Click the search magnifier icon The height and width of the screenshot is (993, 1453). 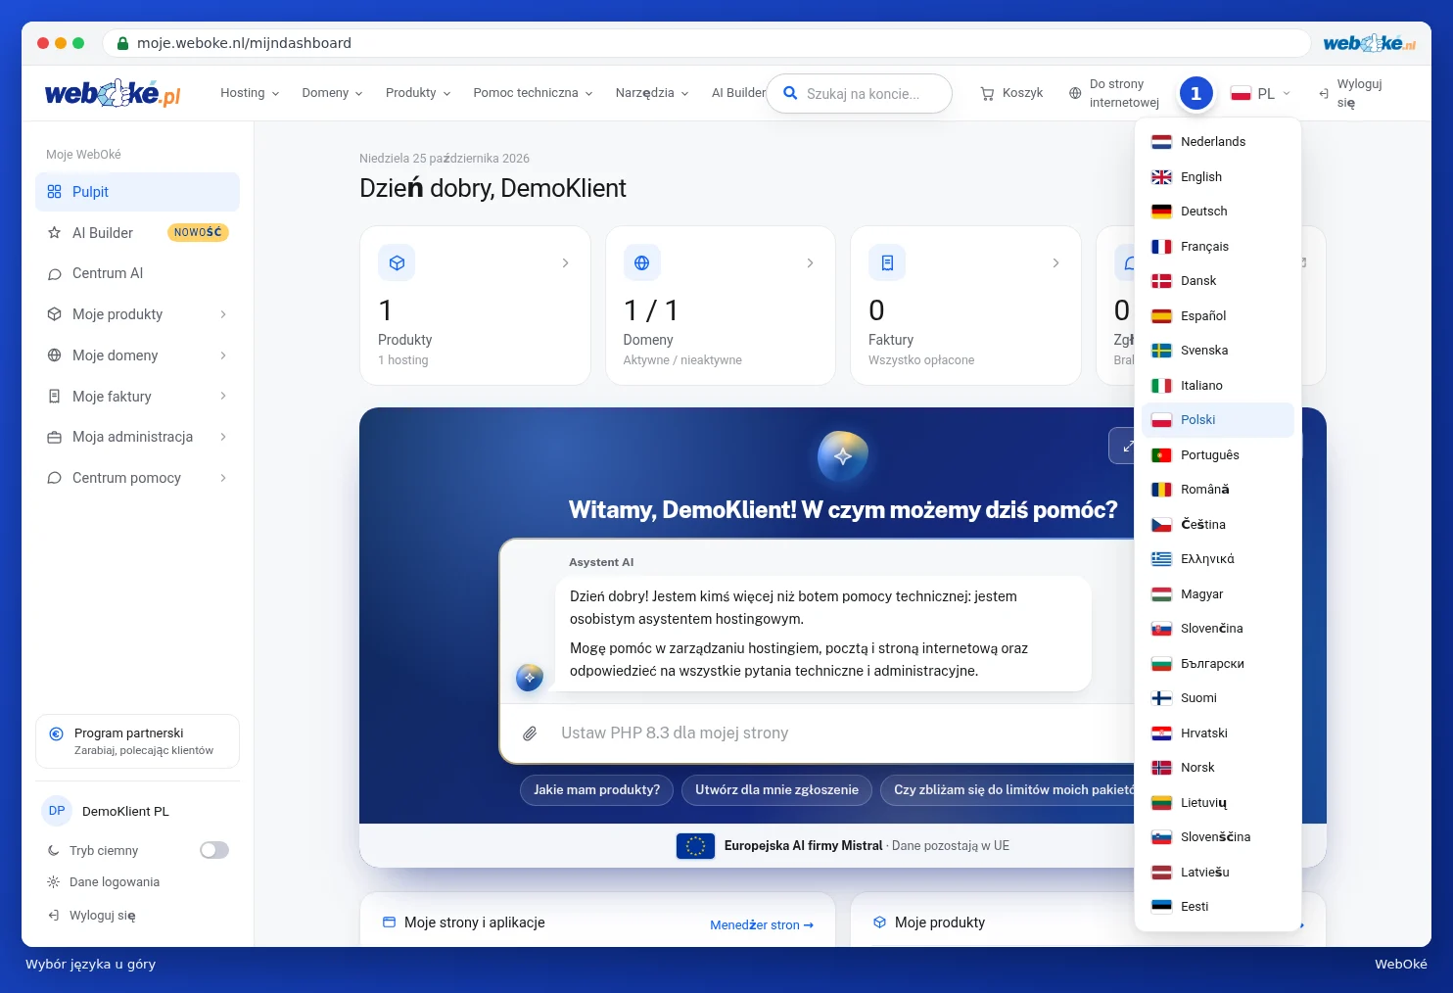point(790,93)
